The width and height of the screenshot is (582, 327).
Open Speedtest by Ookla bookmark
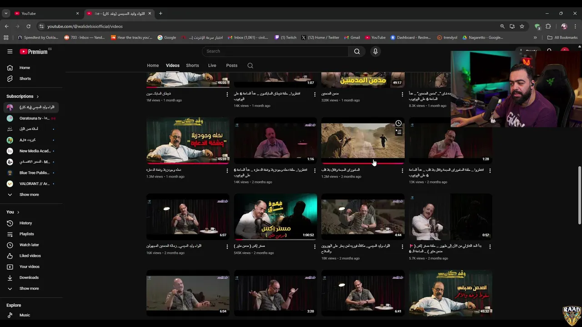click(37, 38)
